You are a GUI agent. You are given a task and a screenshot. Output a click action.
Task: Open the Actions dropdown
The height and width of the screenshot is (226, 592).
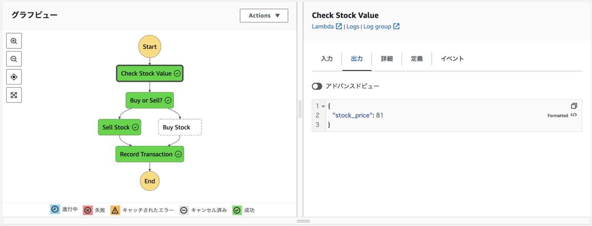coord(264,15)
